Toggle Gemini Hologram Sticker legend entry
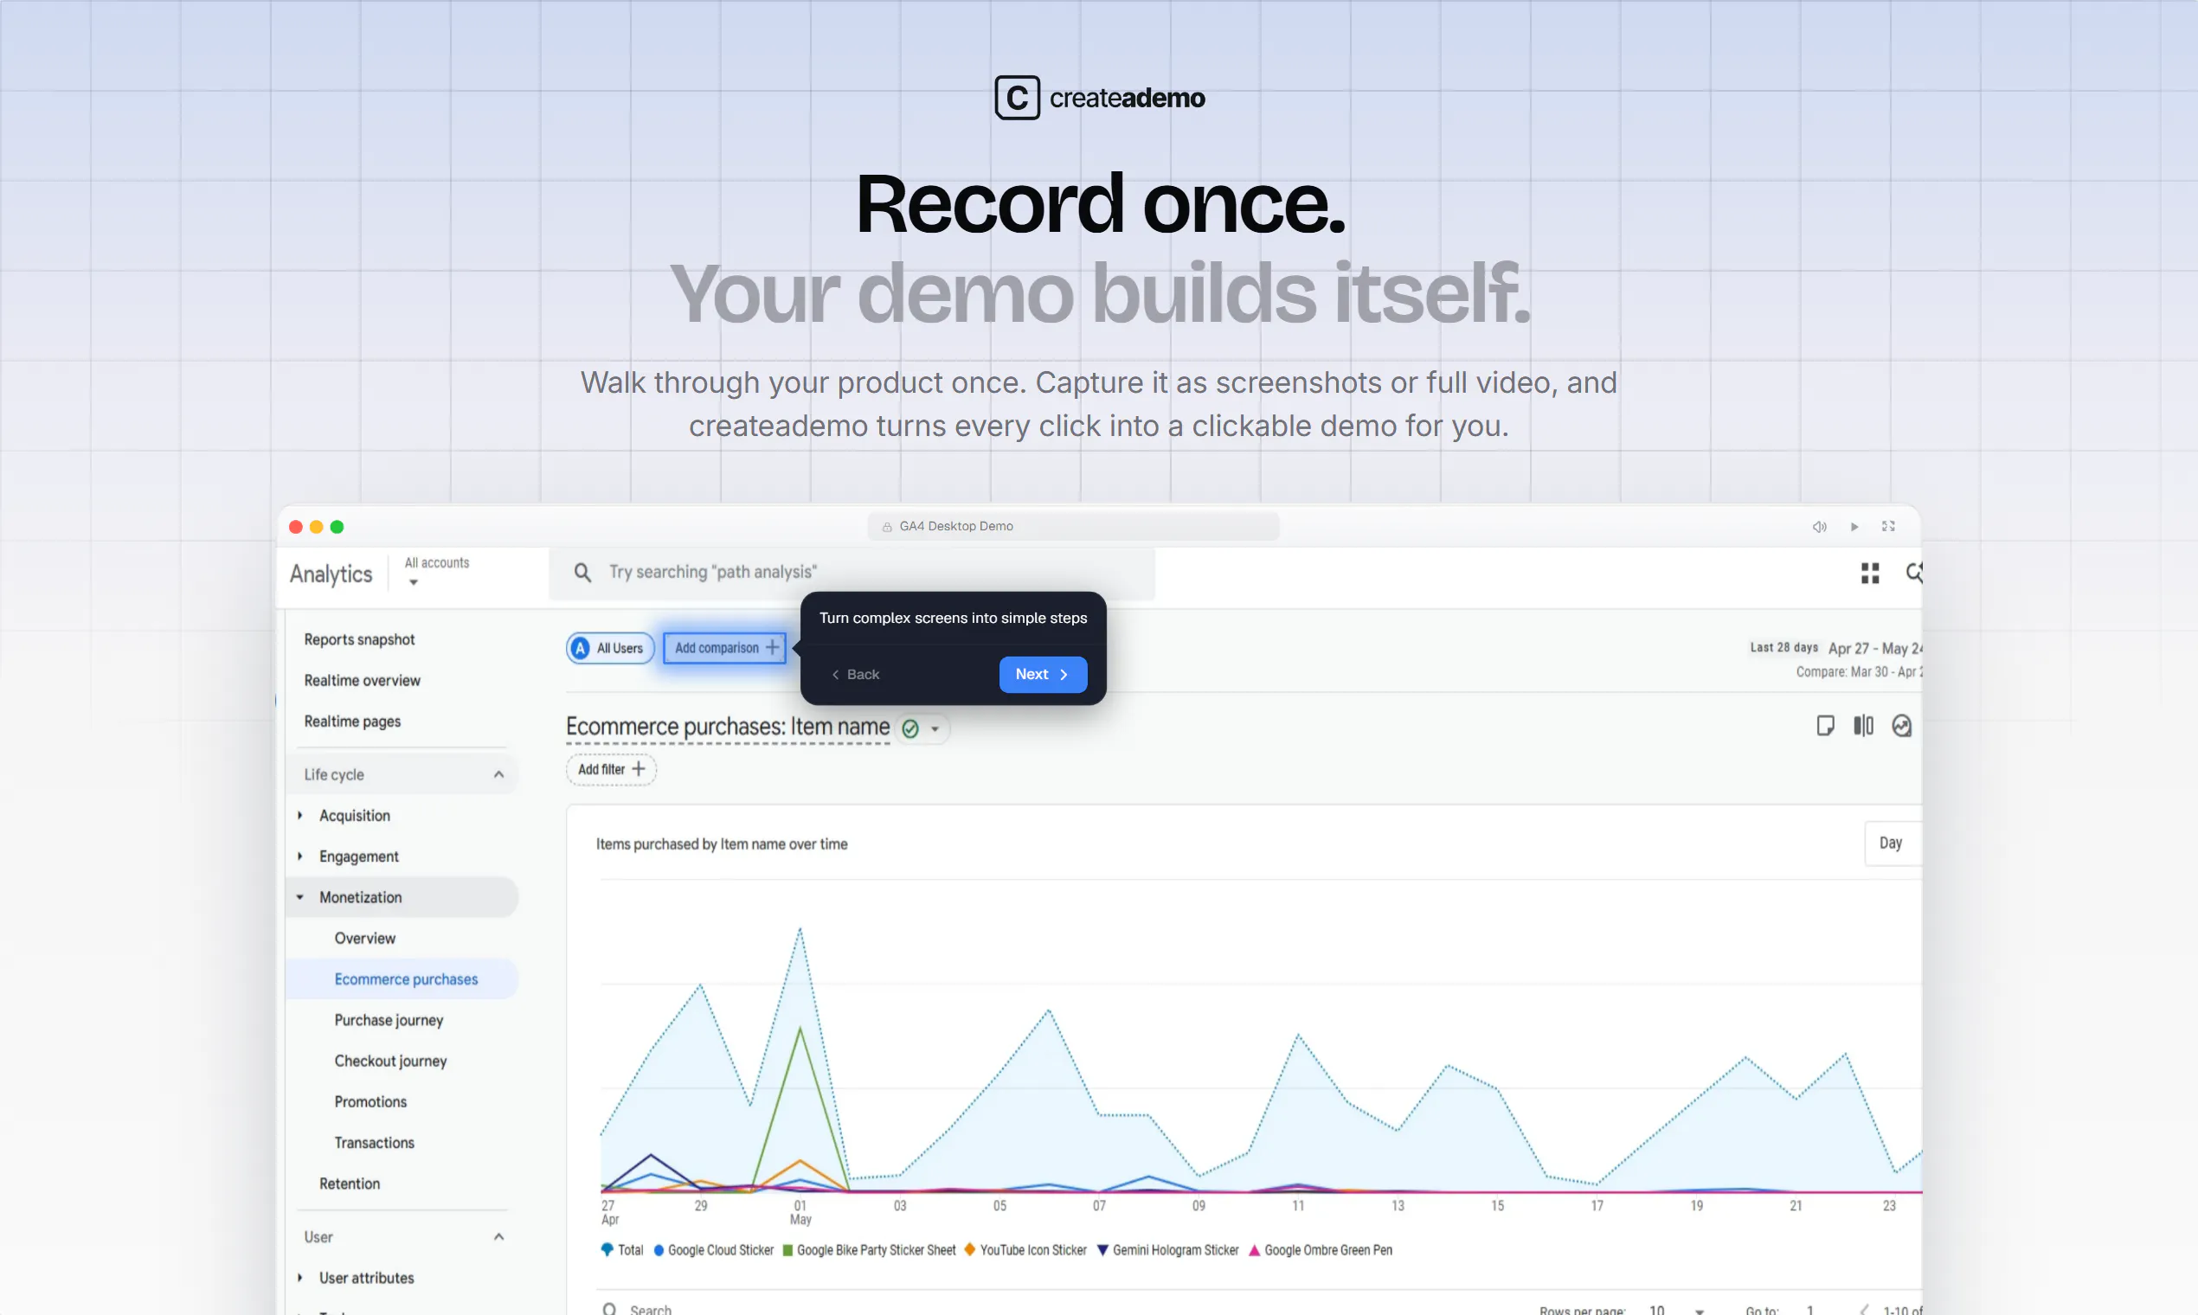 (1167, 1250)
